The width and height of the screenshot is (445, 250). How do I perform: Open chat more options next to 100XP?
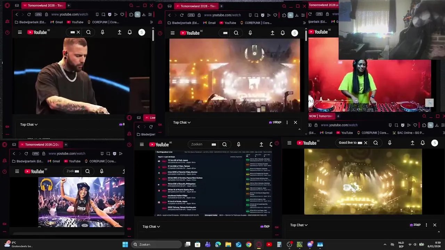pyautogui.click(x=287, y=122)
